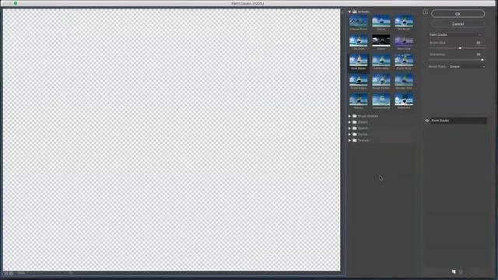Select the Dry Brush filter thumbnail

(404, 21)
